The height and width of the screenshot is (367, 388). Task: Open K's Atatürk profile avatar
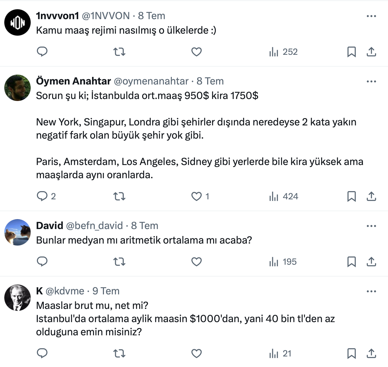[17, 298]
